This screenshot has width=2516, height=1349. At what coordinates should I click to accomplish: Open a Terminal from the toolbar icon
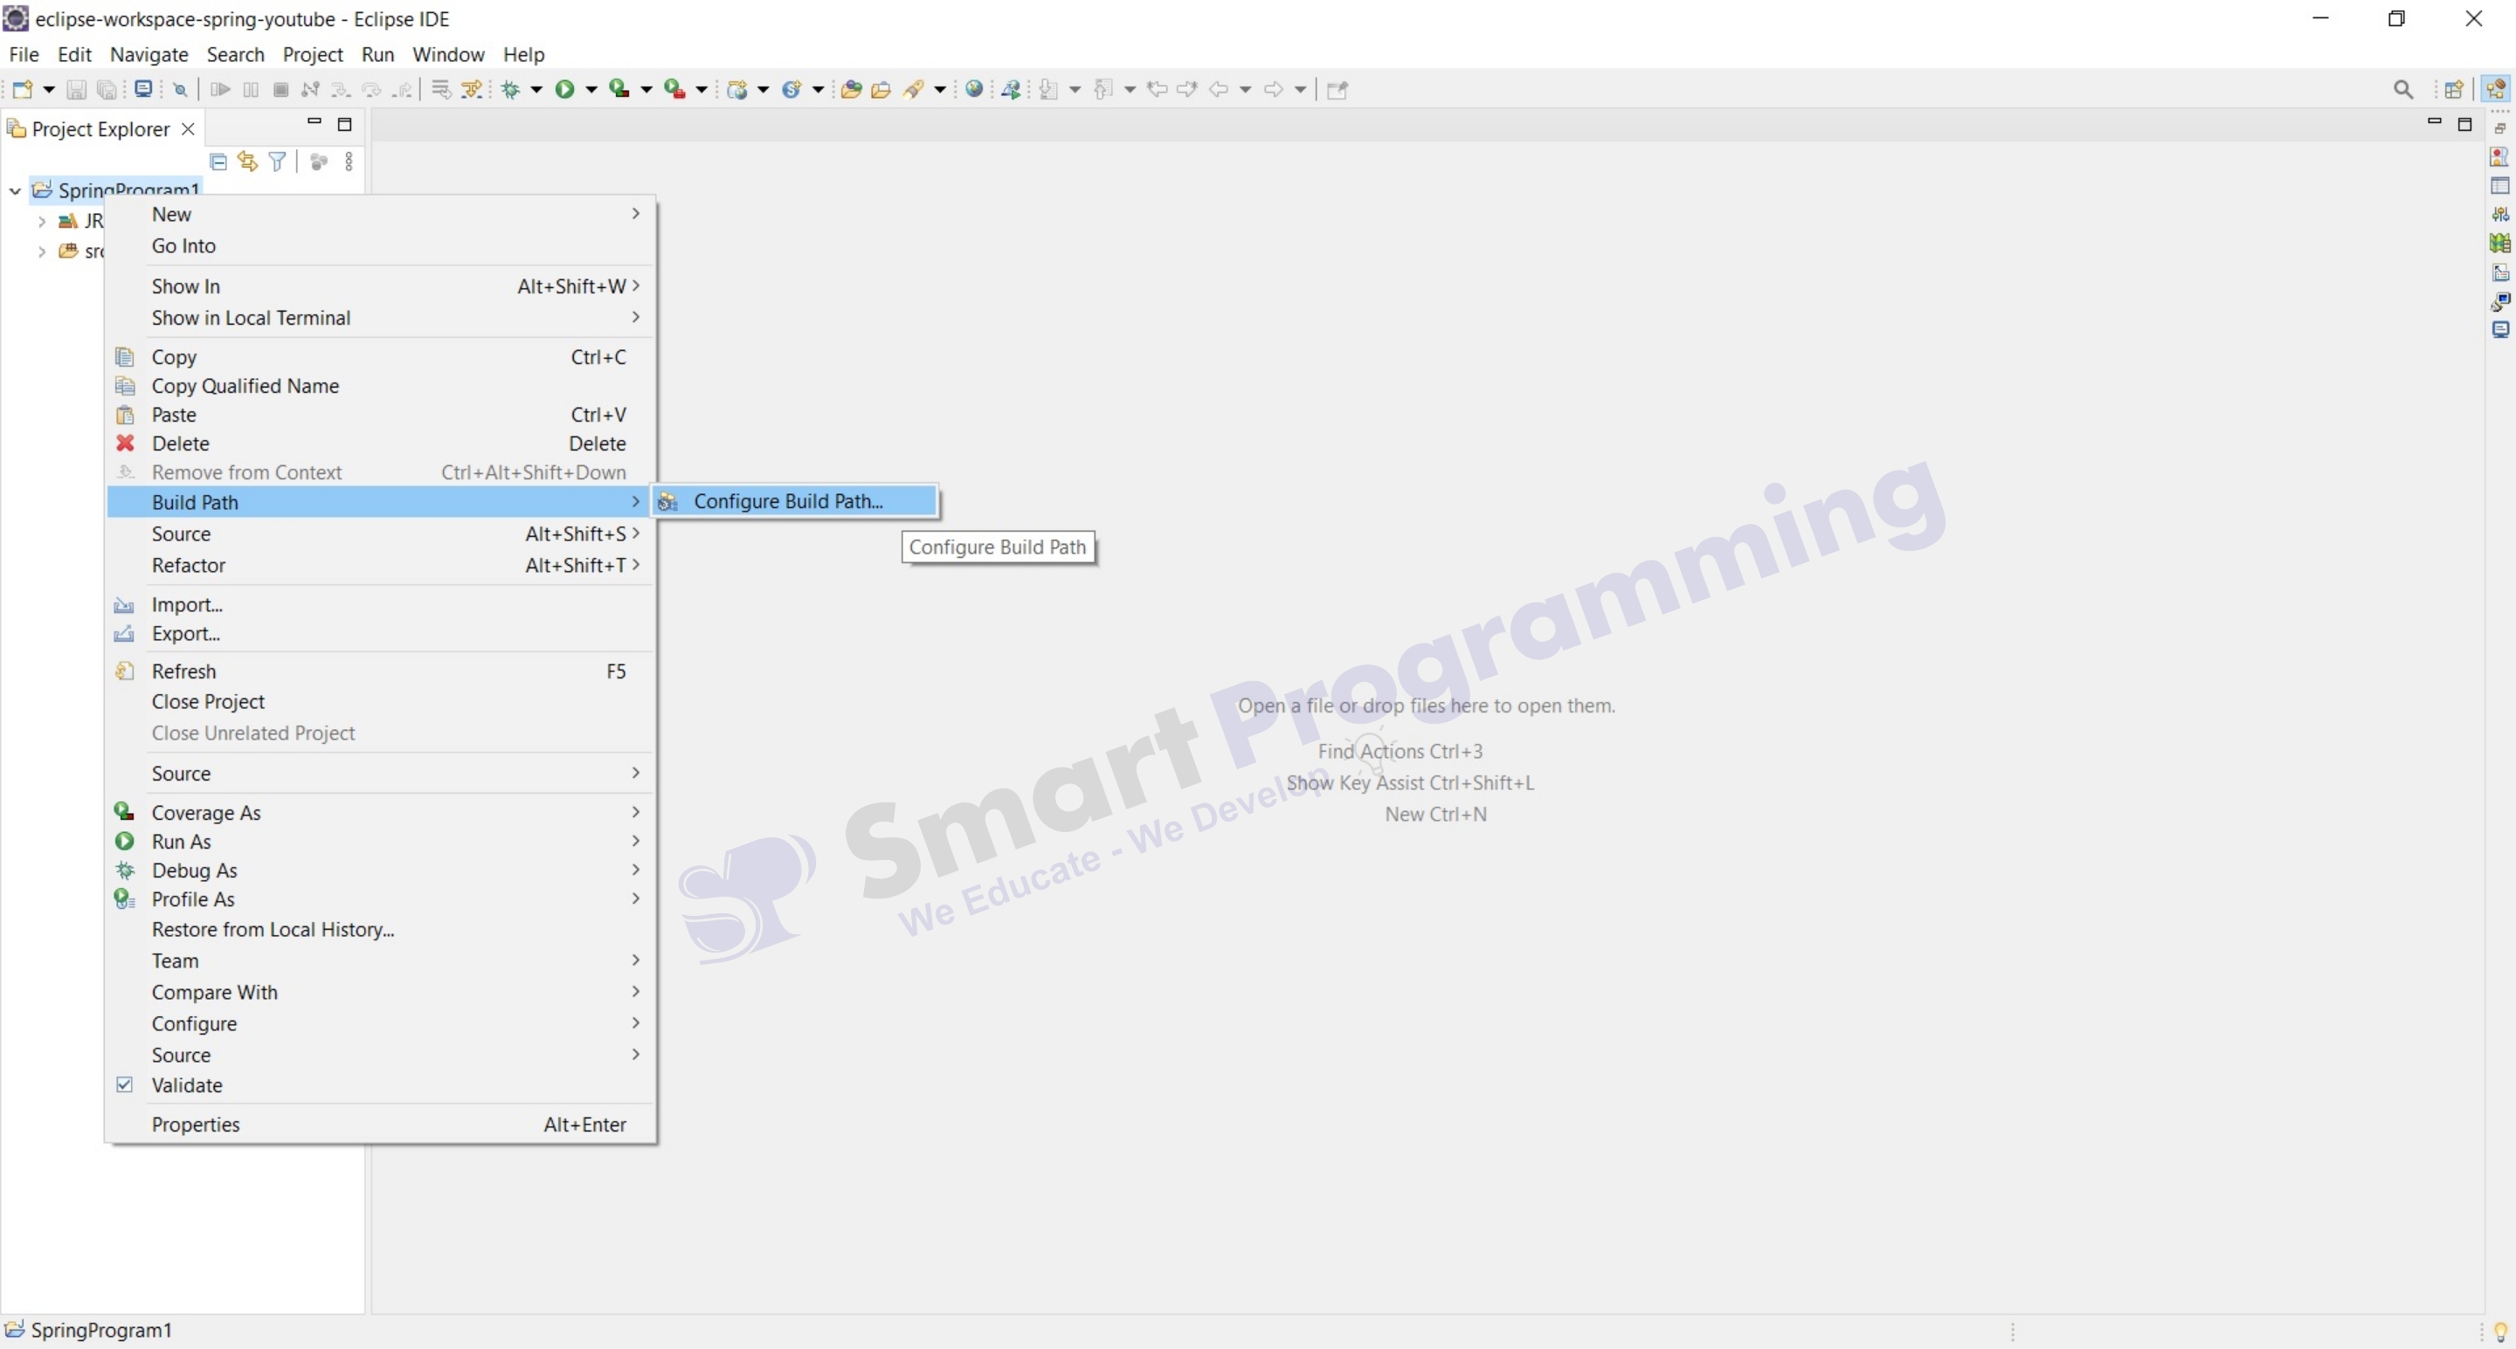click(143, 89)
